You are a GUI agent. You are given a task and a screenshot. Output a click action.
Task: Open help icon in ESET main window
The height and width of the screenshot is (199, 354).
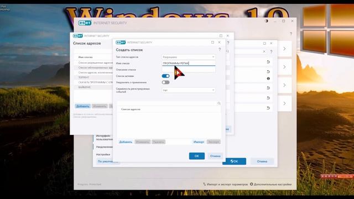pyautogui.click(x=291, y=34)
